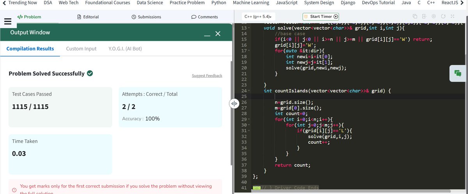
Task: Collapse code fold arrow at line 31
Action: point(249,130)
